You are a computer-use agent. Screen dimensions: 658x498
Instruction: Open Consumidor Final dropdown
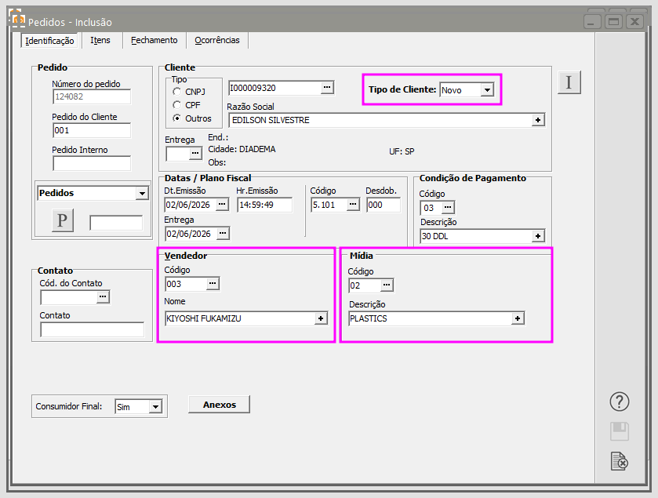155,406
